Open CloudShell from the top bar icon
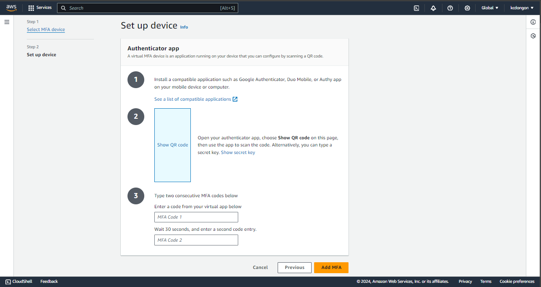This screenshot has height=287, width=541. (416, 8)
